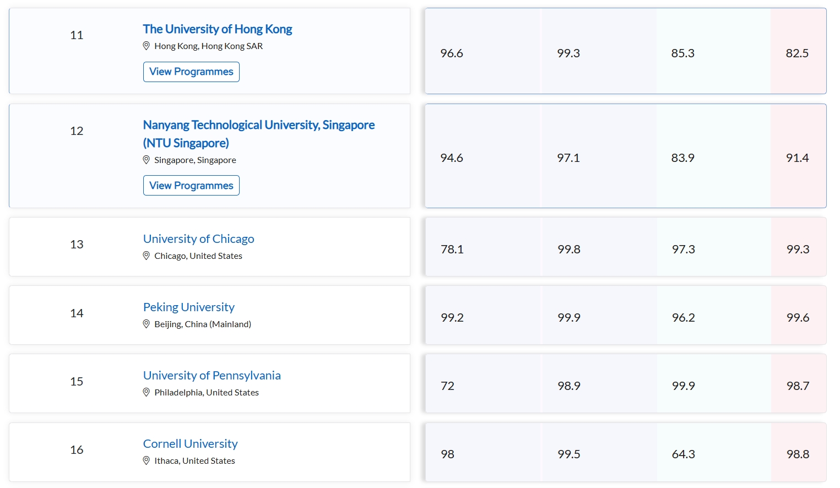Click the 96.6 score in Hong Kong row
This screenshot has width=840, height=488.
point(452,53)
